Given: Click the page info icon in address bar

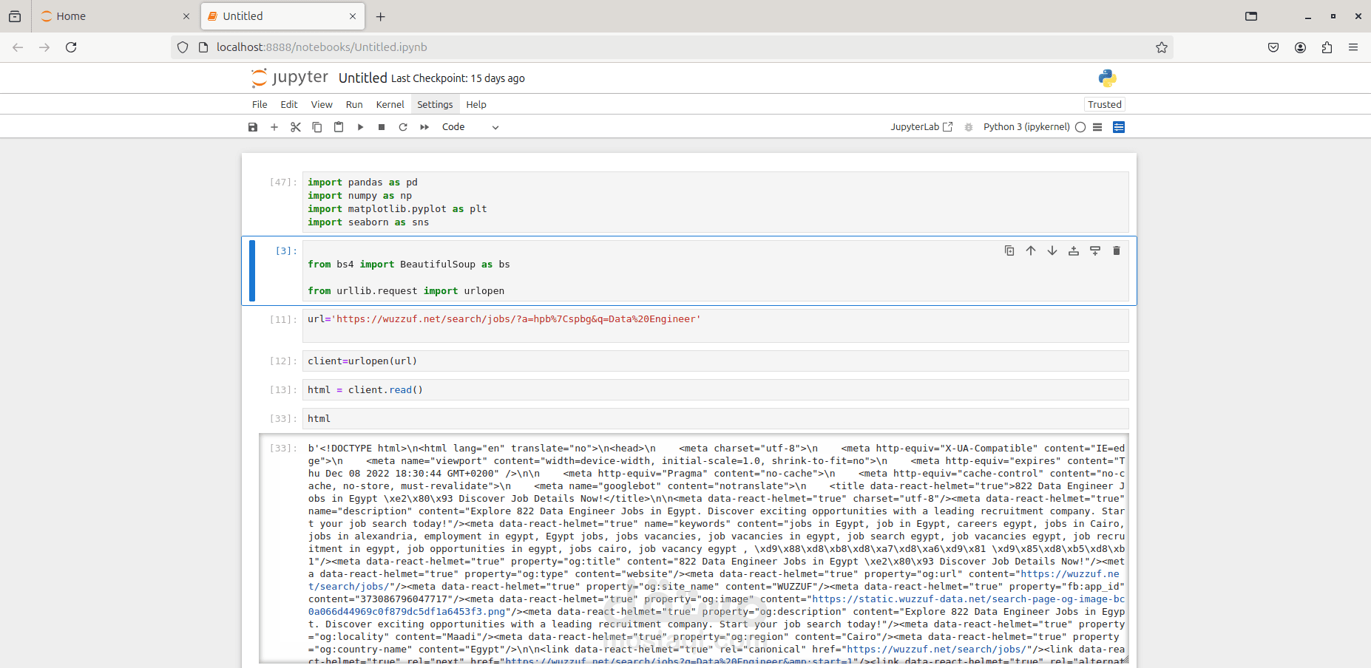Looking at the screenshot, I should click(x=203, y=47).
